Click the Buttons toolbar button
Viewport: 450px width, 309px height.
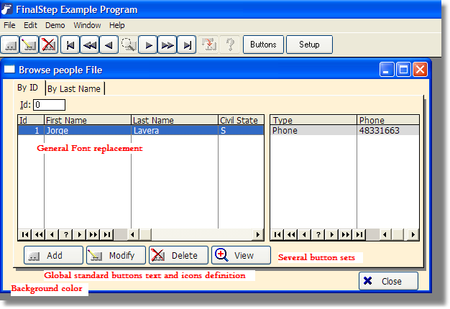coord(263,45)
